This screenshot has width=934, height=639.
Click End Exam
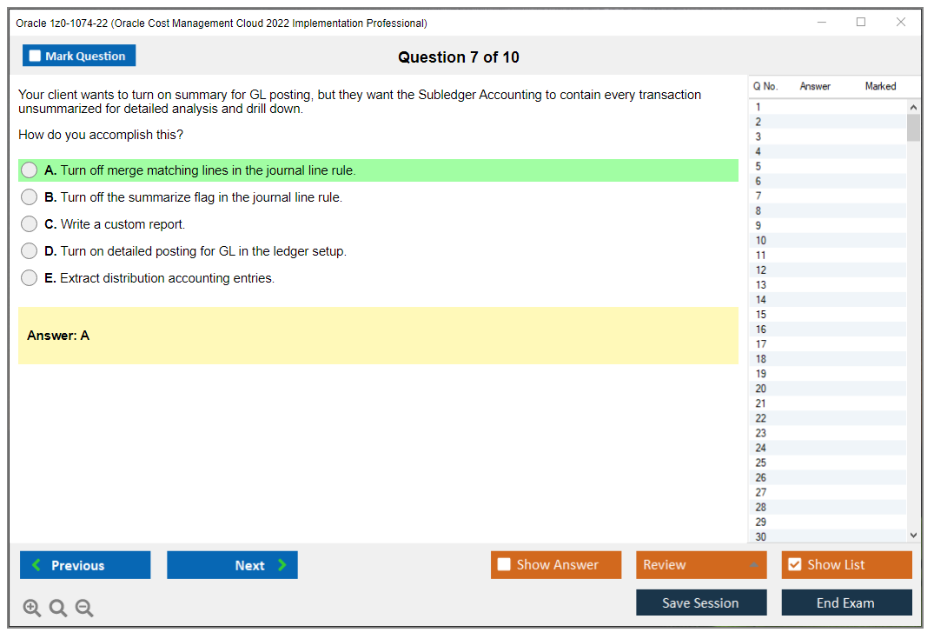coord(846,602)
